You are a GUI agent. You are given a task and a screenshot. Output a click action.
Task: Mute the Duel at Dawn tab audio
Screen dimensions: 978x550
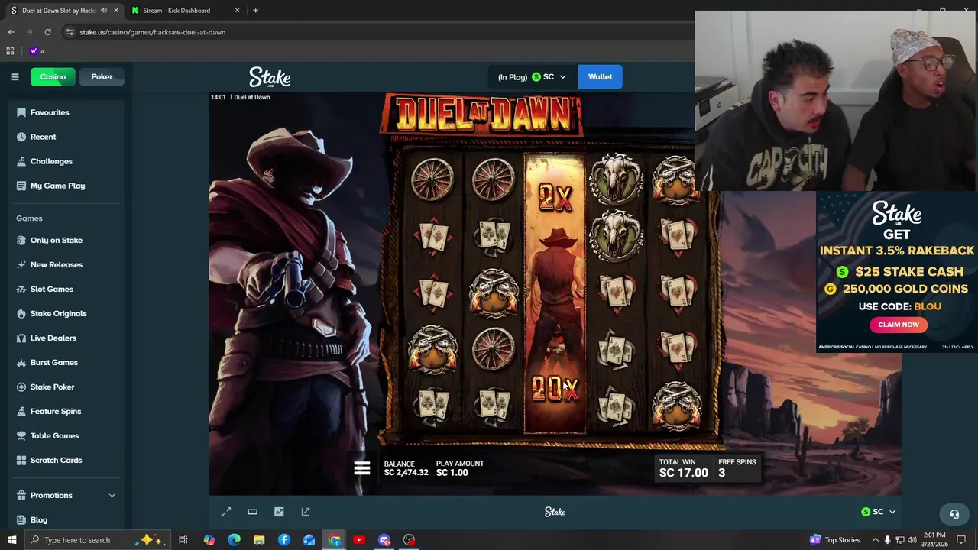pyautogui.click(x=104, y=11)
